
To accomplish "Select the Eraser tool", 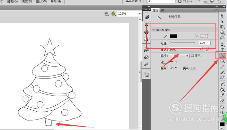I will pos(222,100).
